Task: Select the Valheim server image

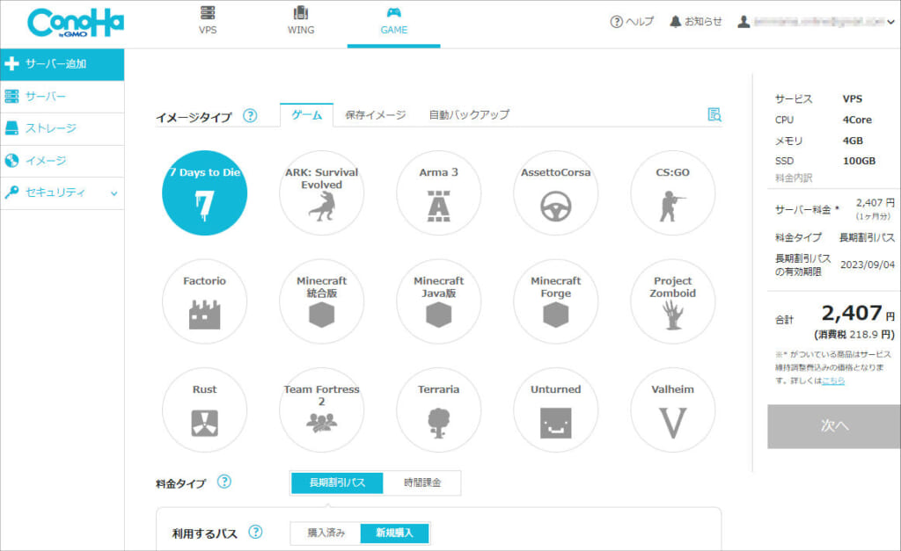Action: click(x=672, y=410)
